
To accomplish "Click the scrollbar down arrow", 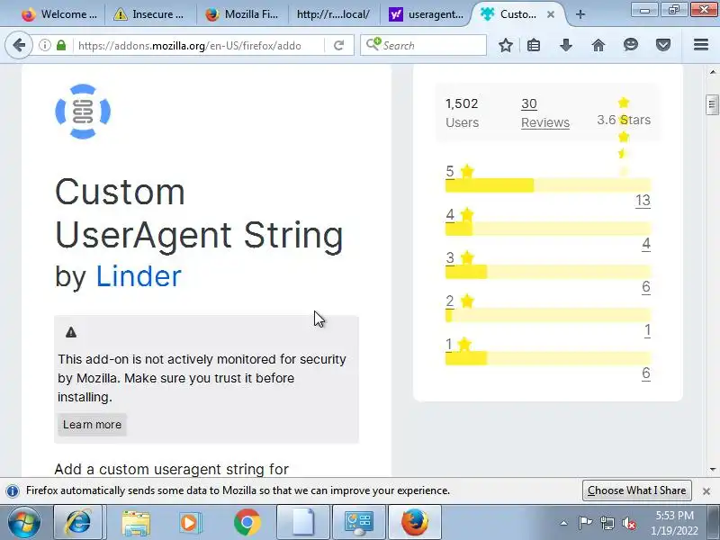I will pos(712,469).
